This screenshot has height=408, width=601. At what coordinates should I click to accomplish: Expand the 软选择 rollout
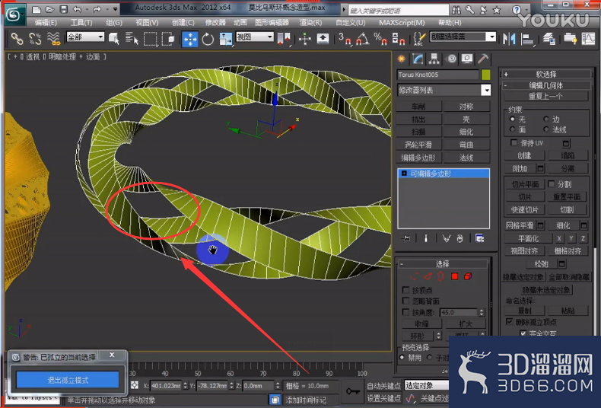pyautogui.click(x=545, y=74)
